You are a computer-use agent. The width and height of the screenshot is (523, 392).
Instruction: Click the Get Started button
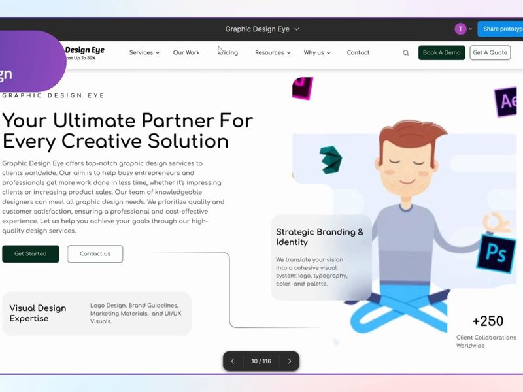(x=31, y=253)
